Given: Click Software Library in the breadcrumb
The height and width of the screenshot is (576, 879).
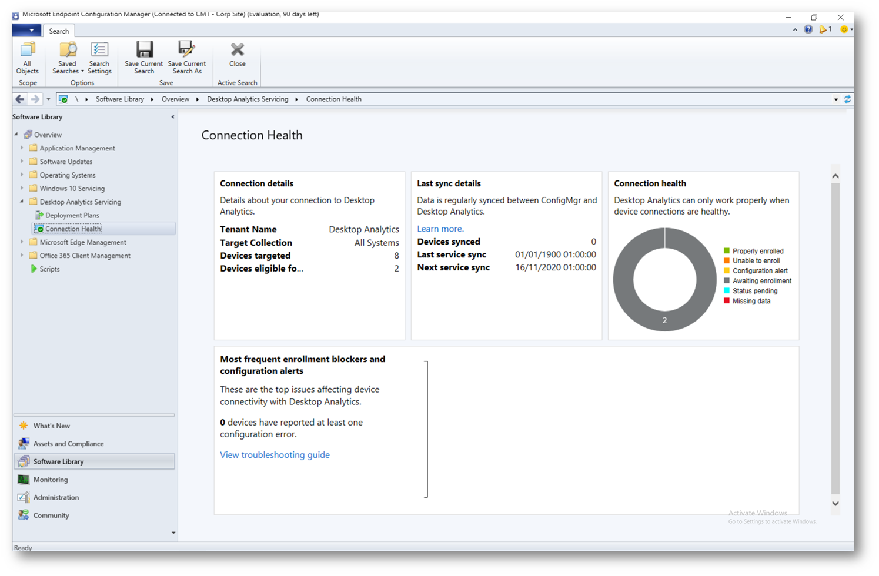Looking at the screenshot, I should pos(120,99).
